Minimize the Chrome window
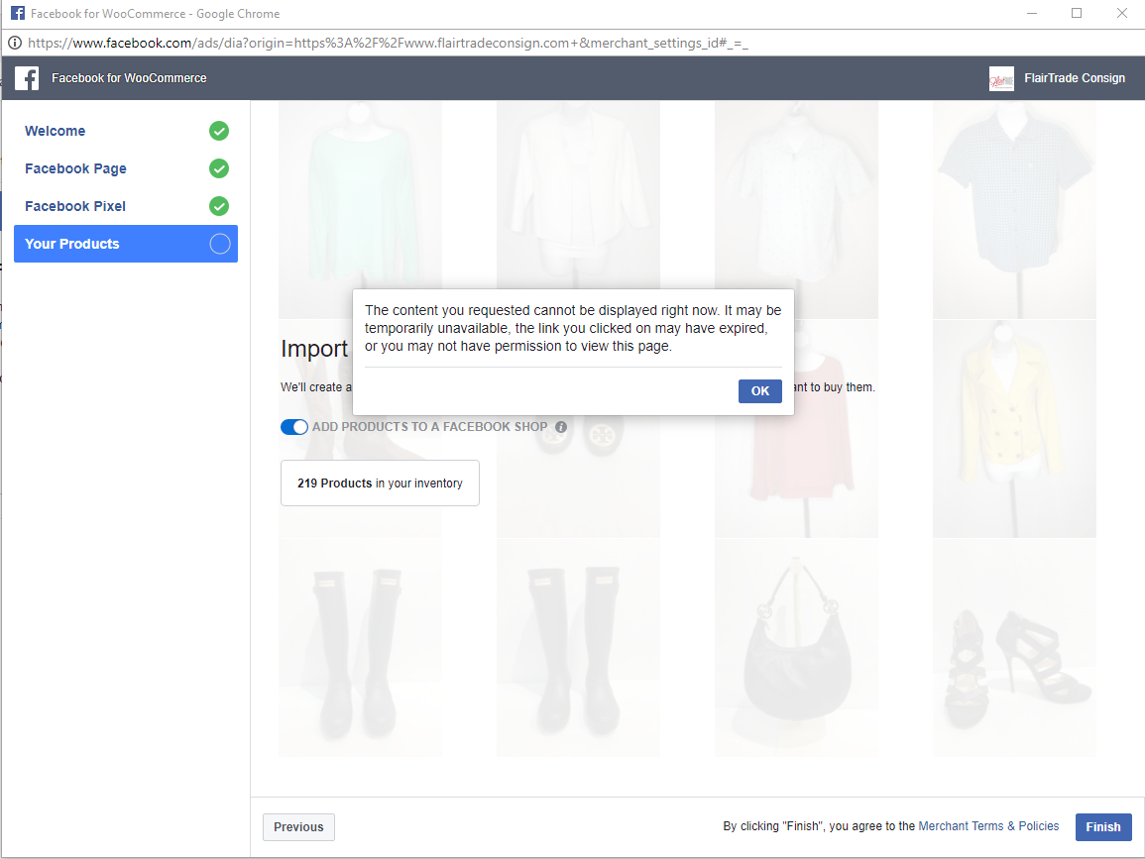The image size is (1145, 859). [x=1032, y=13]
